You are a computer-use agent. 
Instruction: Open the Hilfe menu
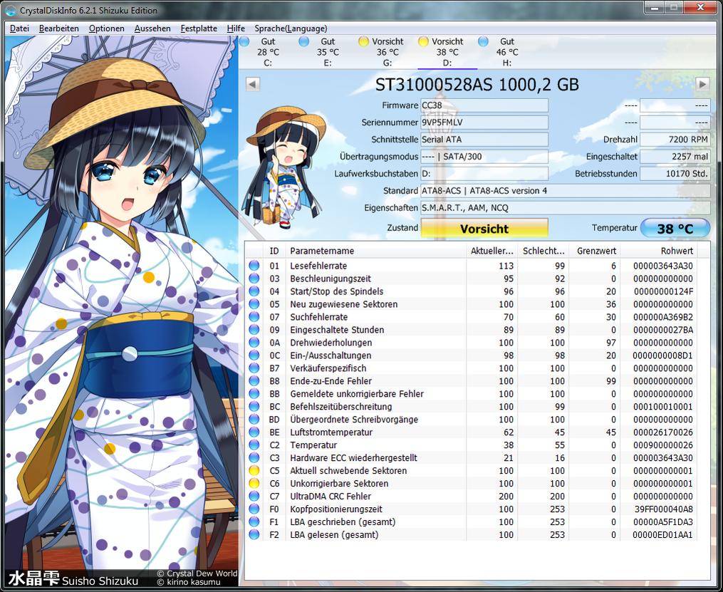click(236, 28)
